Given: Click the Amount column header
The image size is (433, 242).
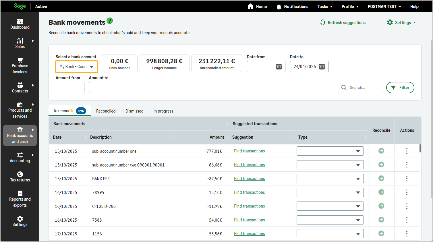Looking at the screenshot, I should pos(217,137).
